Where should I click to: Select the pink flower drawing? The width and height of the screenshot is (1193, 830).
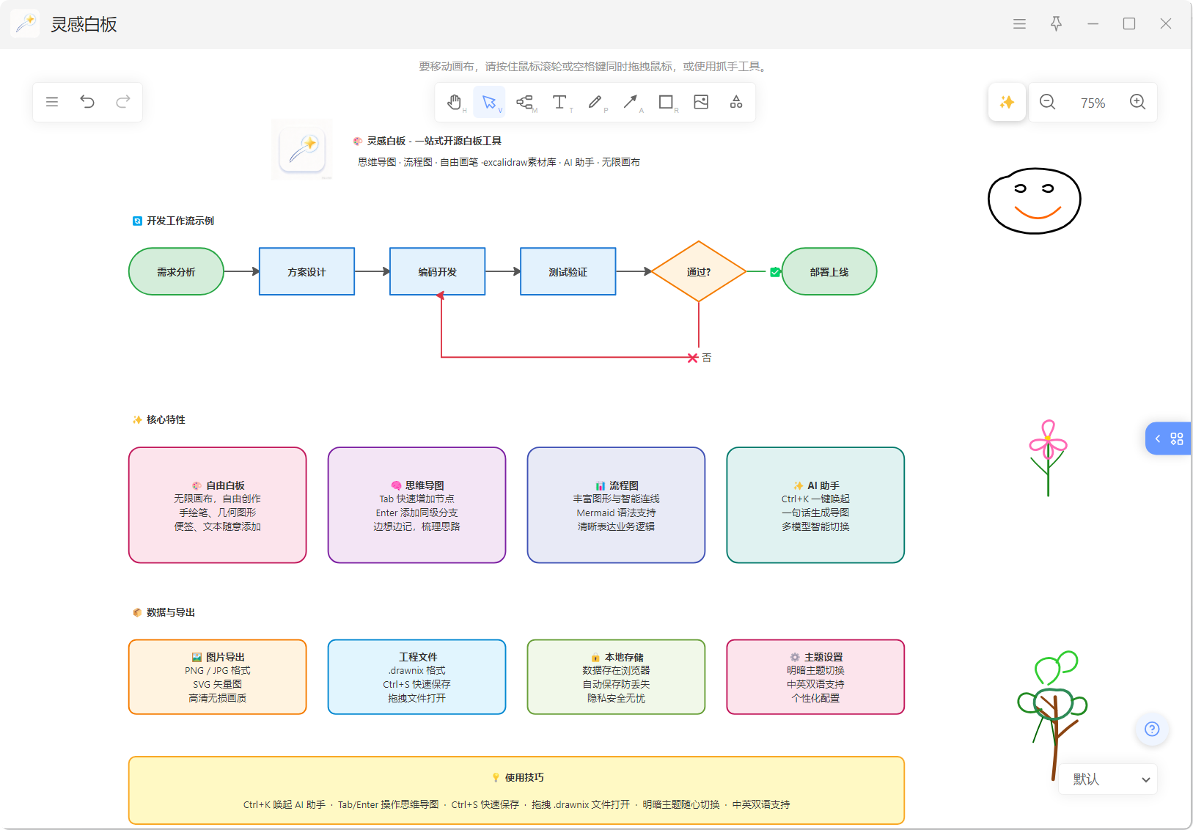(x=1048, y=458)
